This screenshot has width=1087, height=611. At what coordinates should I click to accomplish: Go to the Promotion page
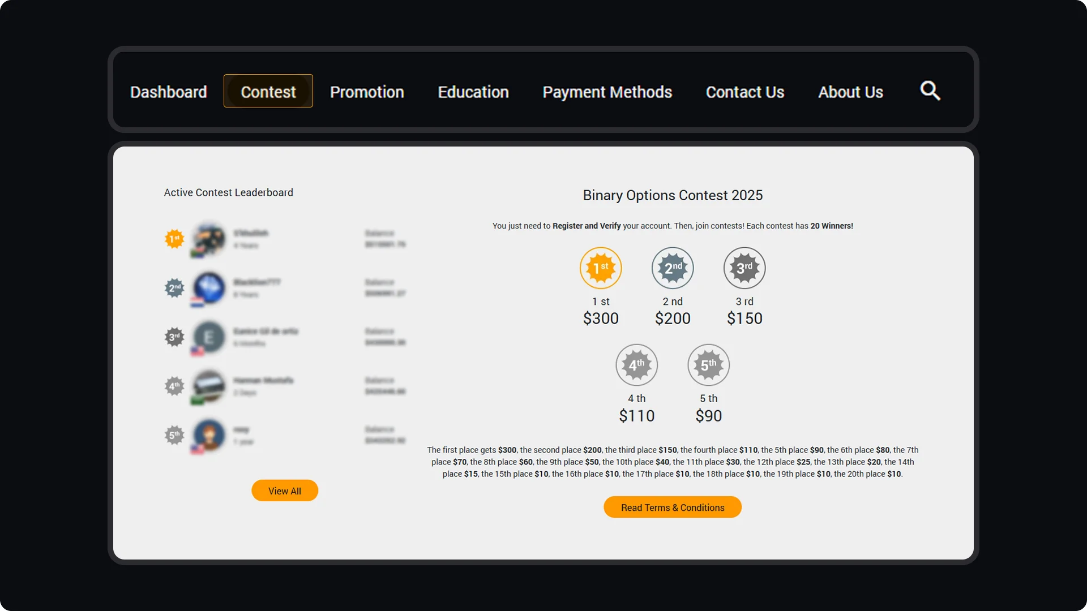coord(367,92)
